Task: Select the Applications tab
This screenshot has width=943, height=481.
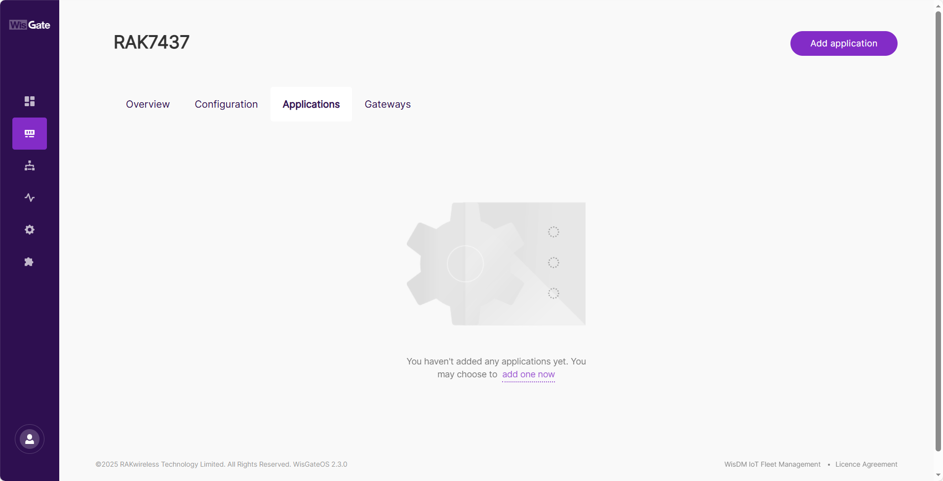Action: 311,104
